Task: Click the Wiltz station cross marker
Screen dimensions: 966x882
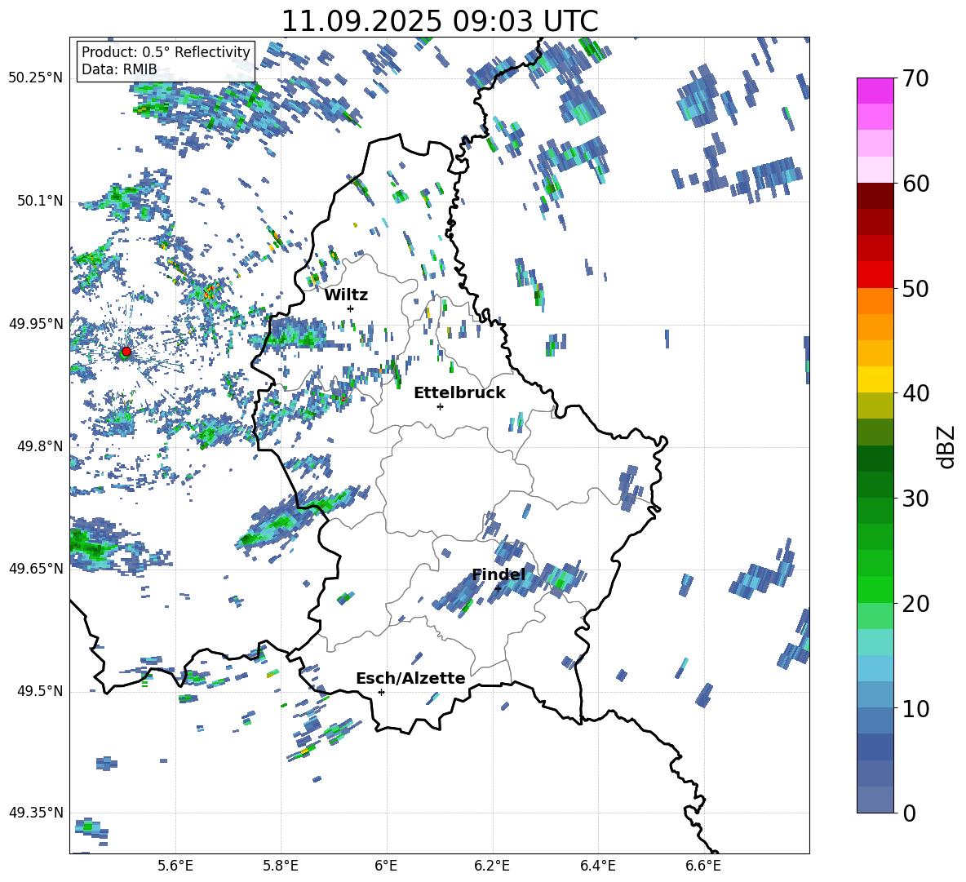Action: tap(351, 308)
